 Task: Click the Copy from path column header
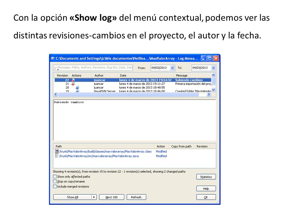pyautogui.click(x=181, y=146)
